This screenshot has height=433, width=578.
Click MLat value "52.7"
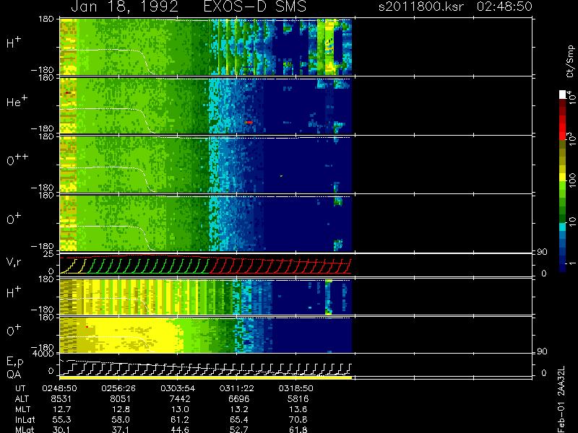239,429
